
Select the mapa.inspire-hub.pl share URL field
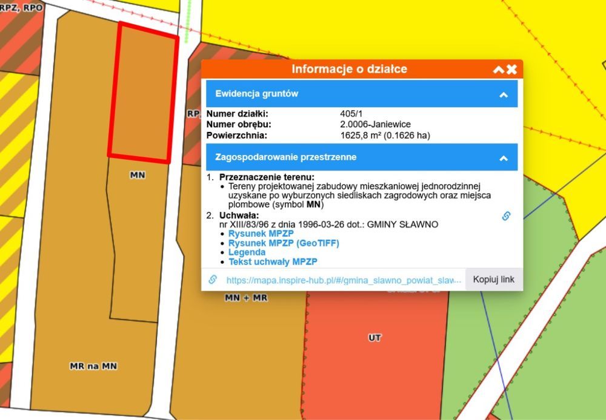344,280
